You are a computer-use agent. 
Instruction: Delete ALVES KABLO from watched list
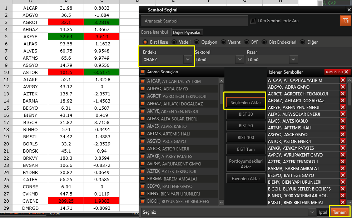tap(343, 121)
